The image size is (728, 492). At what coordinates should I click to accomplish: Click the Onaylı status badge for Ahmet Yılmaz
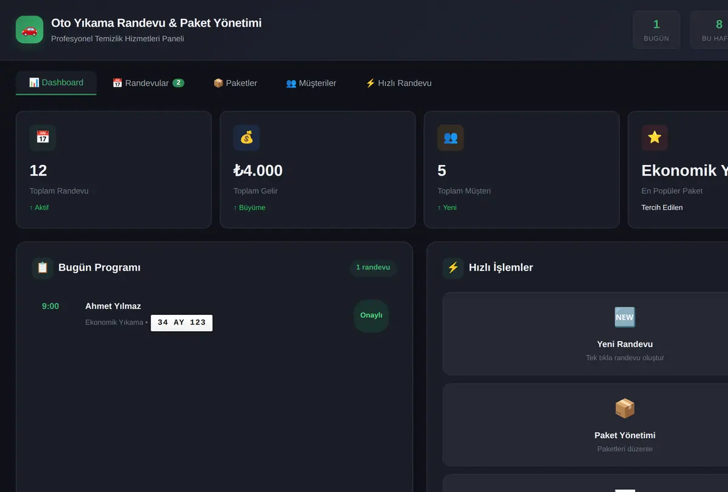click(371, 315)
